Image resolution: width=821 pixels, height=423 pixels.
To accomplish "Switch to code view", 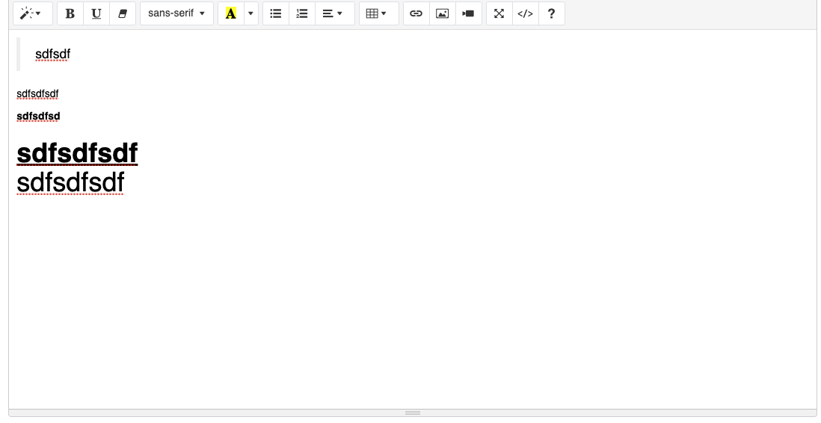I will point(526,13).
